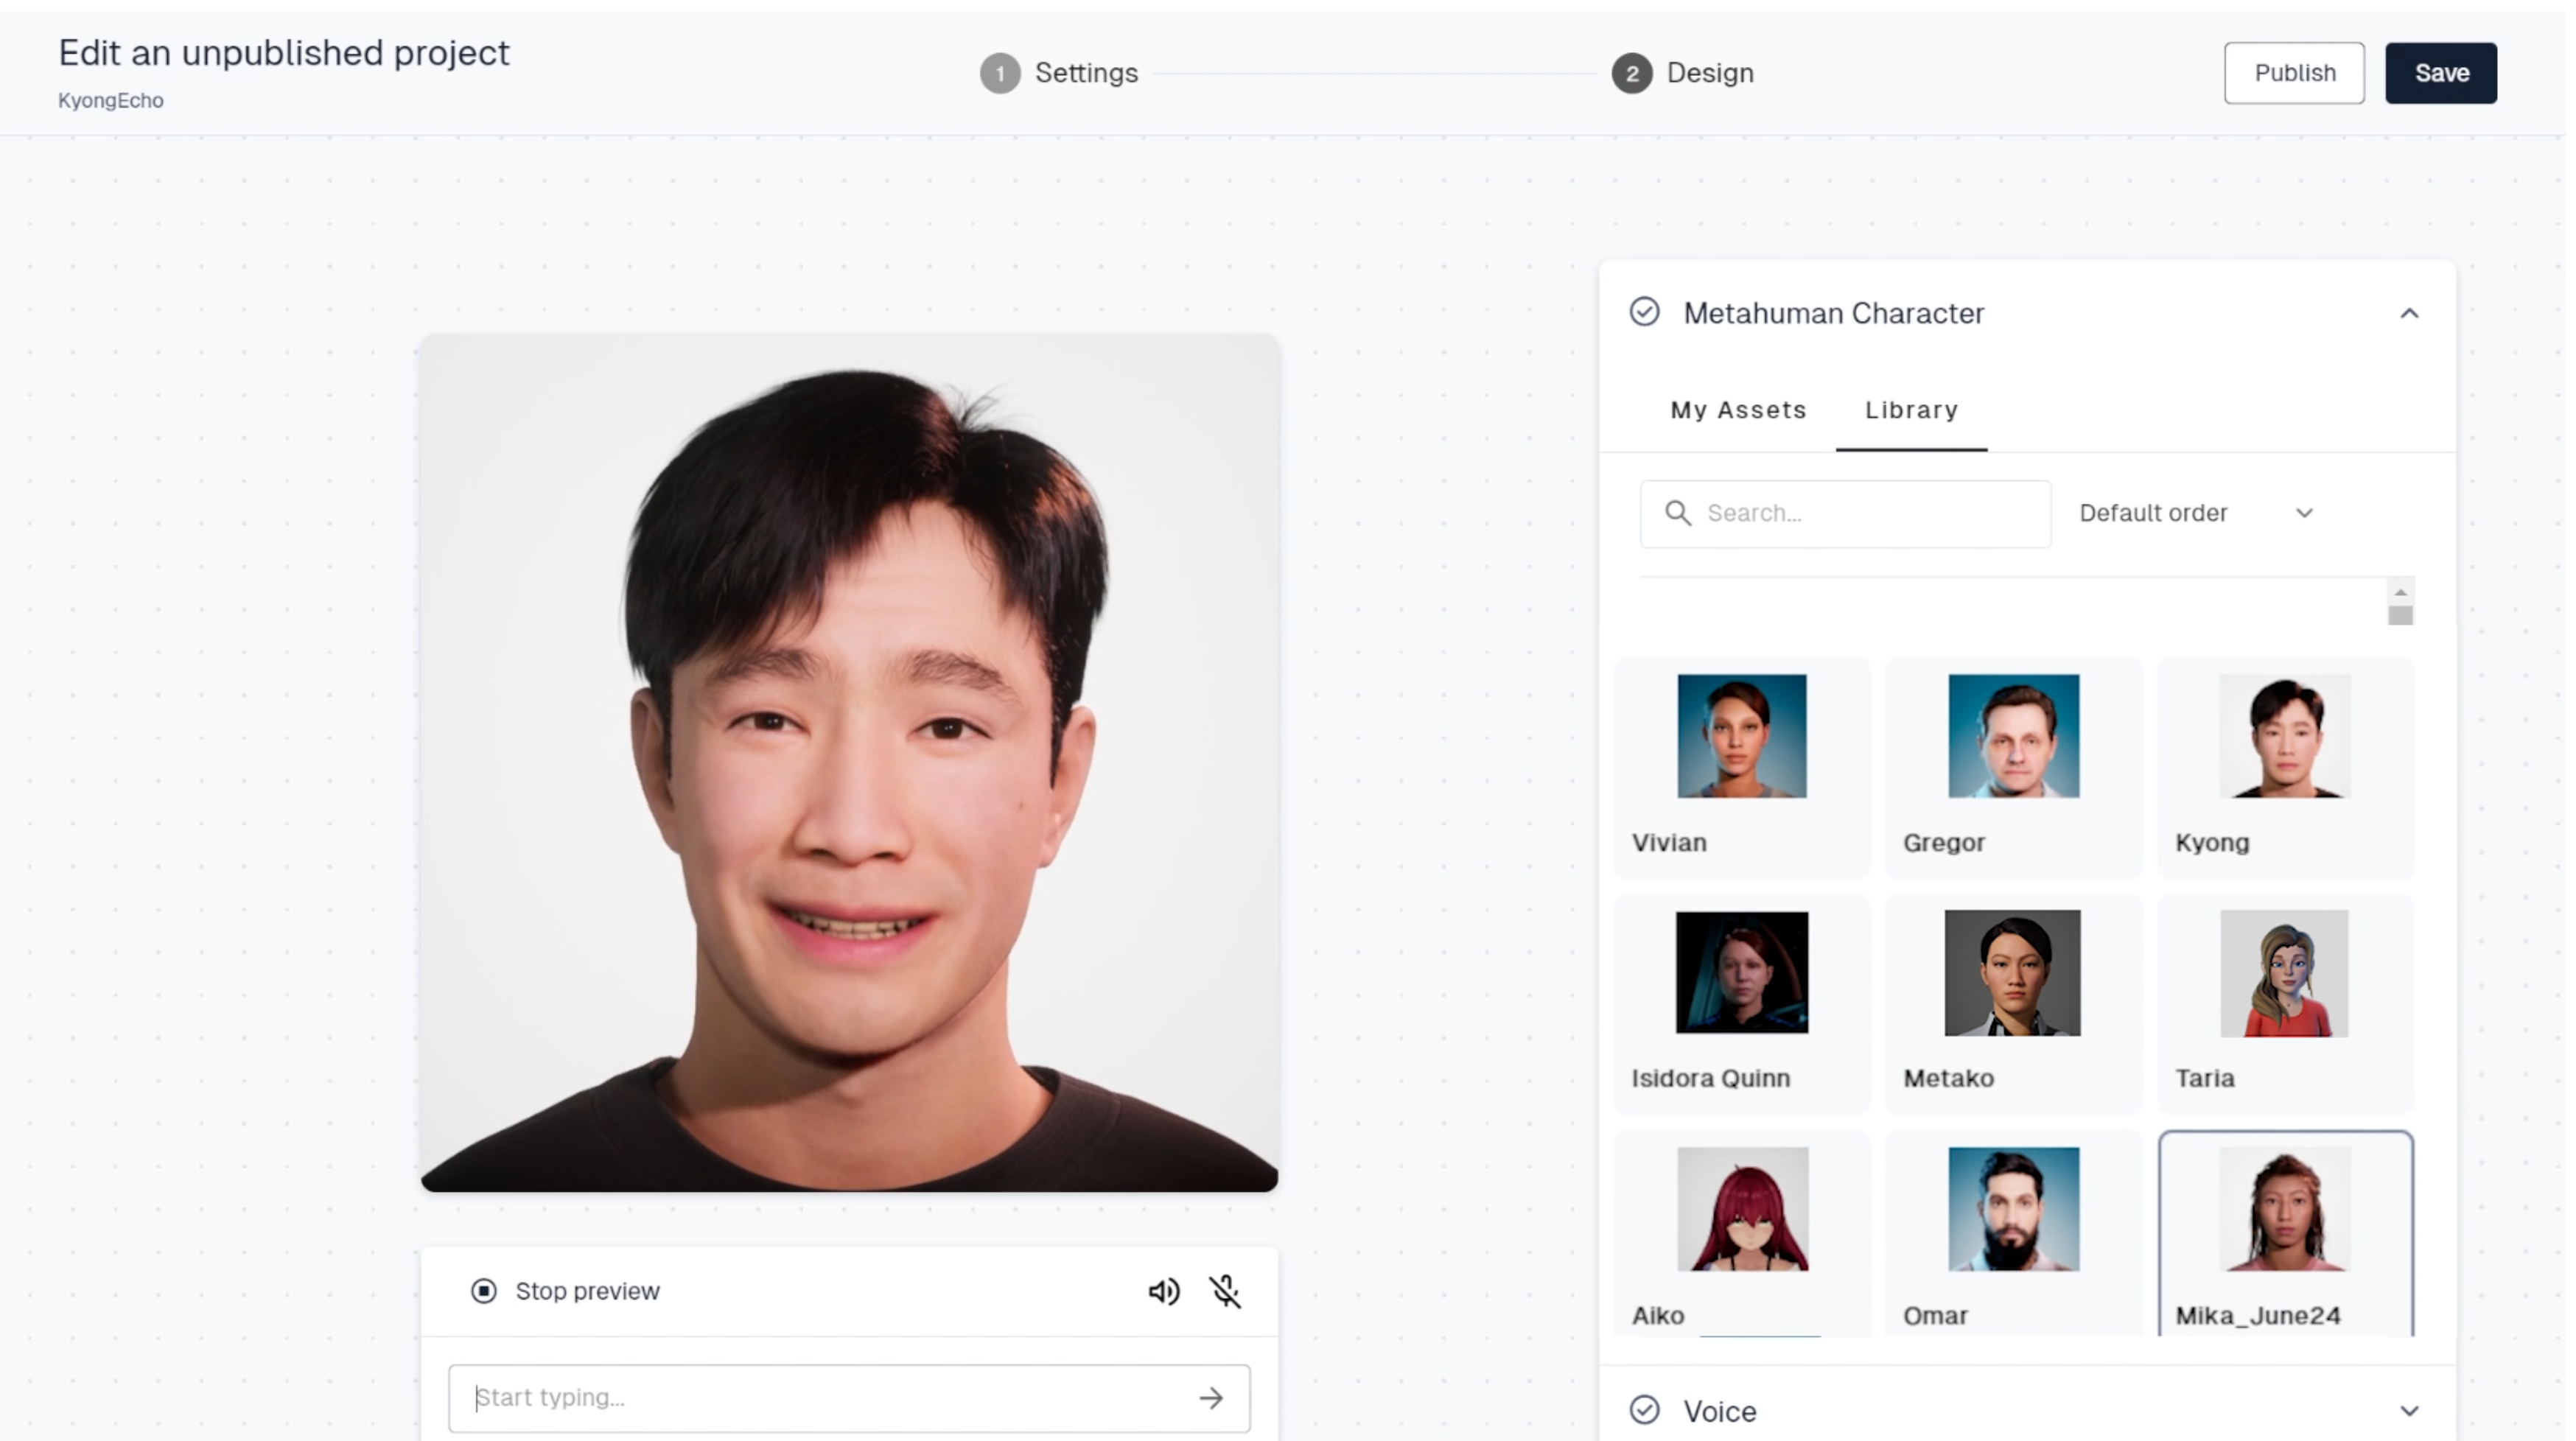
Task: Select the Library tab
Action: click(x=1911, y=410)
